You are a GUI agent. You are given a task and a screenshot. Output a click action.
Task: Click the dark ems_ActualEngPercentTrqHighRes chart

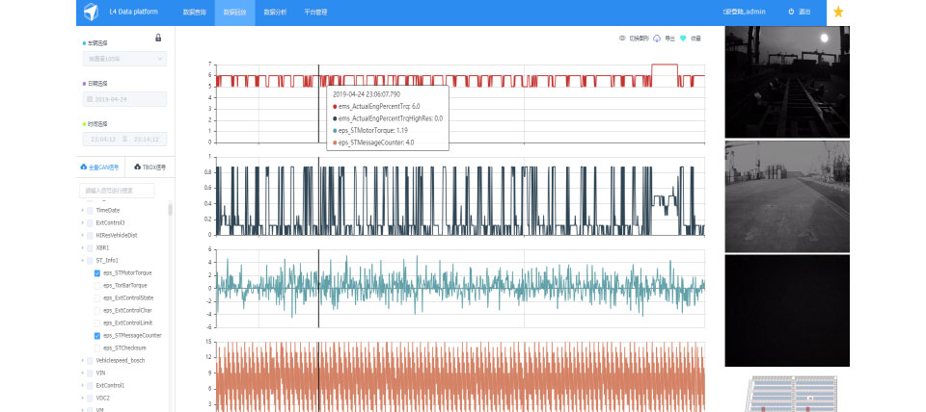pos(461,195)
